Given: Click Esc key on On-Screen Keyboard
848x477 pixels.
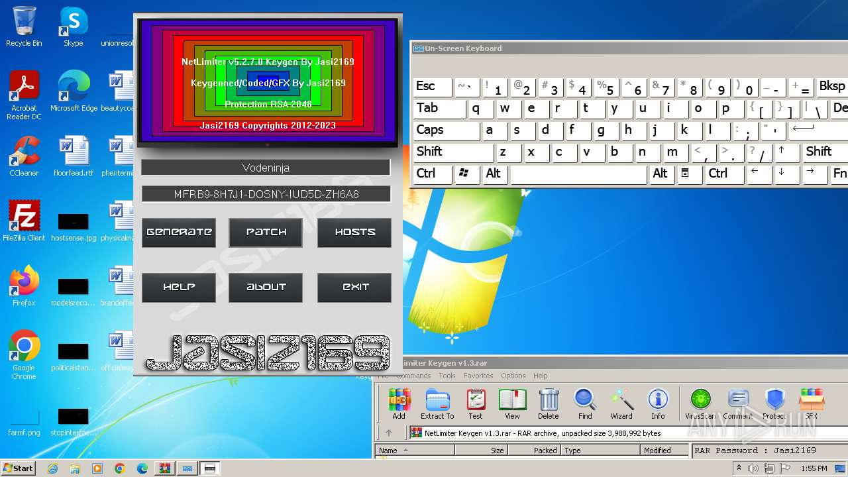Looking at the screenshot, I should 433,87.
